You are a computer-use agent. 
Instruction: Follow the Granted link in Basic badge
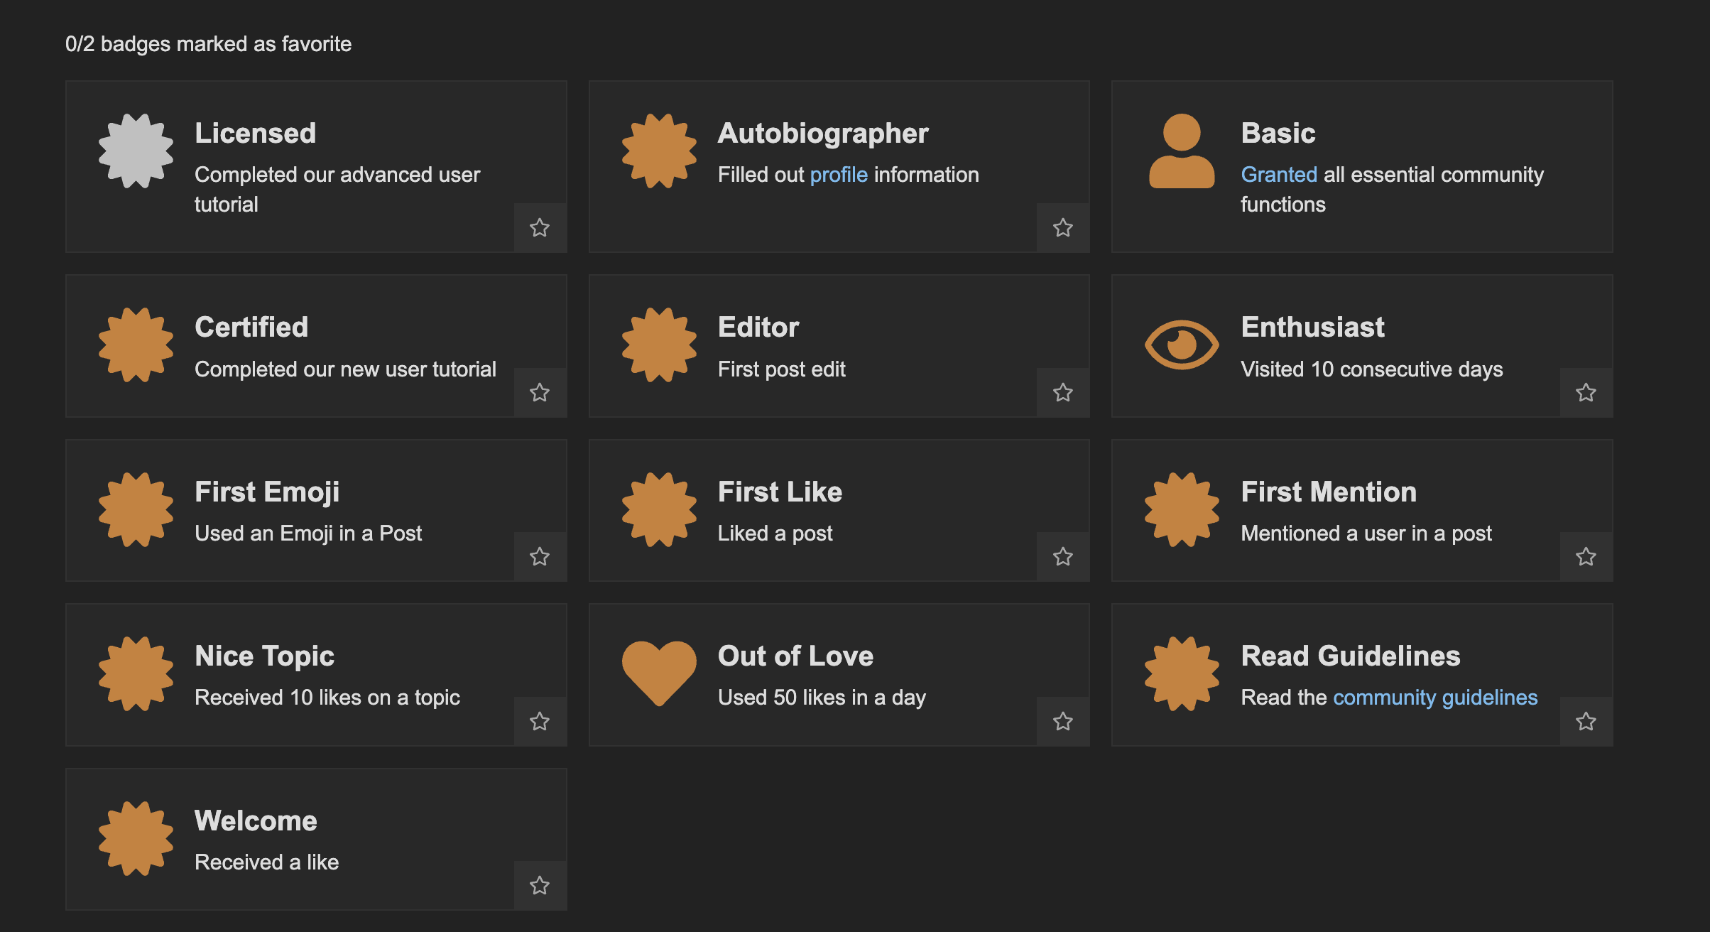[1278, 175]
